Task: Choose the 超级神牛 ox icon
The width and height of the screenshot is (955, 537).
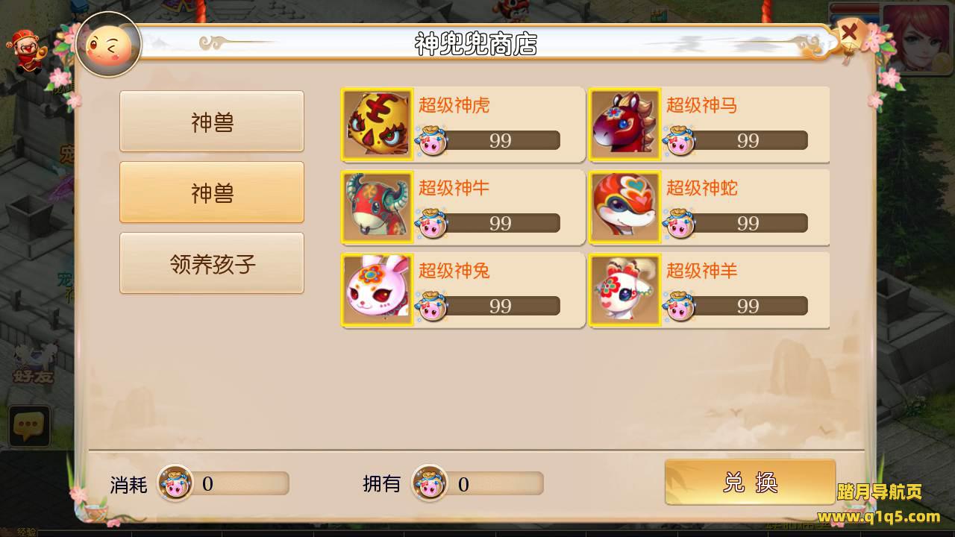Action: [x=378, y=207]
